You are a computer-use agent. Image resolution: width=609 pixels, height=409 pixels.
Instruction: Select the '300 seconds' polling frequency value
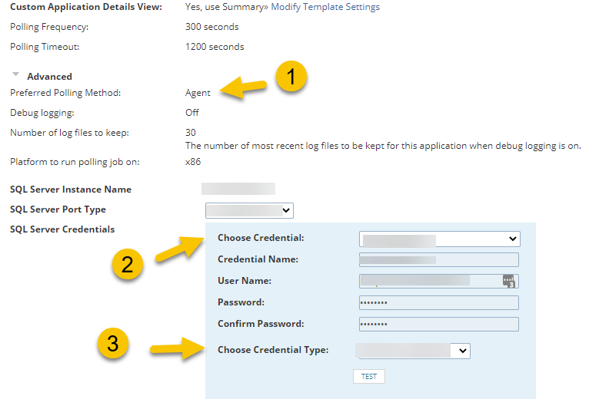(211, 27)
